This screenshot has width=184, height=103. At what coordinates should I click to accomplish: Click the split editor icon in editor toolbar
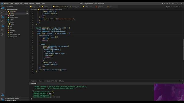click(179, 7)
